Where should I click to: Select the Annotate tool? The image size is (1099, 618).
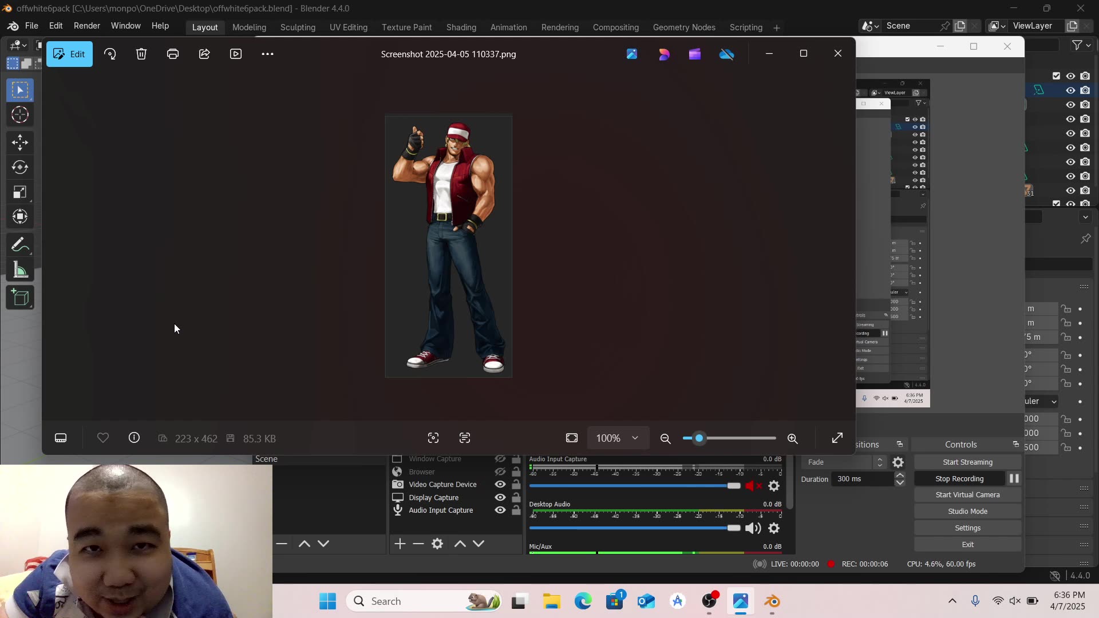point(20,244)
